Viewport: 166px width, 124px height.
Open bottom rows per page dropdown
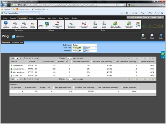[x=71, y=79]
